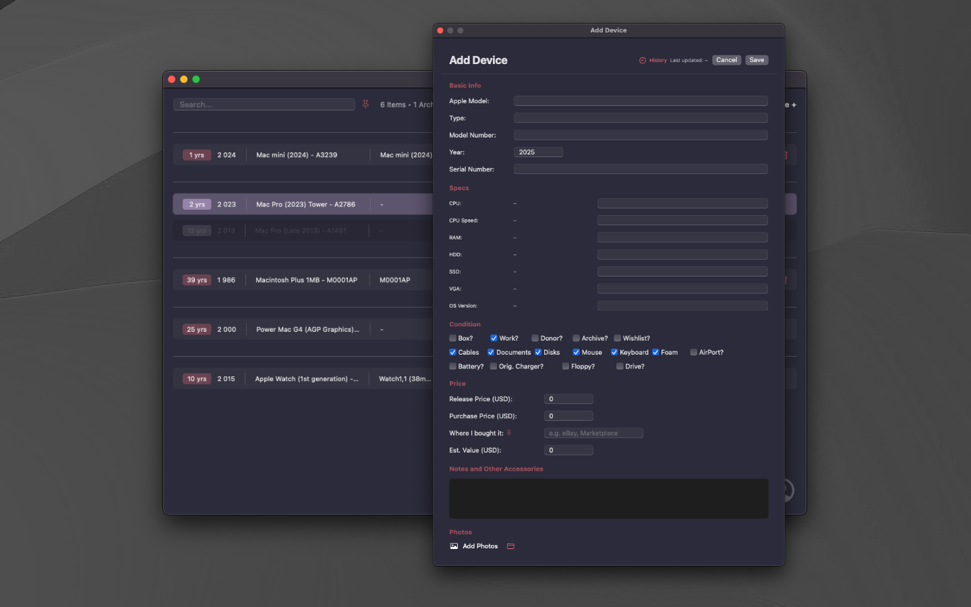Screen dimensions: 971x607
Task: Click the 10 yrs age badge
Action: (x=197, y=379)
